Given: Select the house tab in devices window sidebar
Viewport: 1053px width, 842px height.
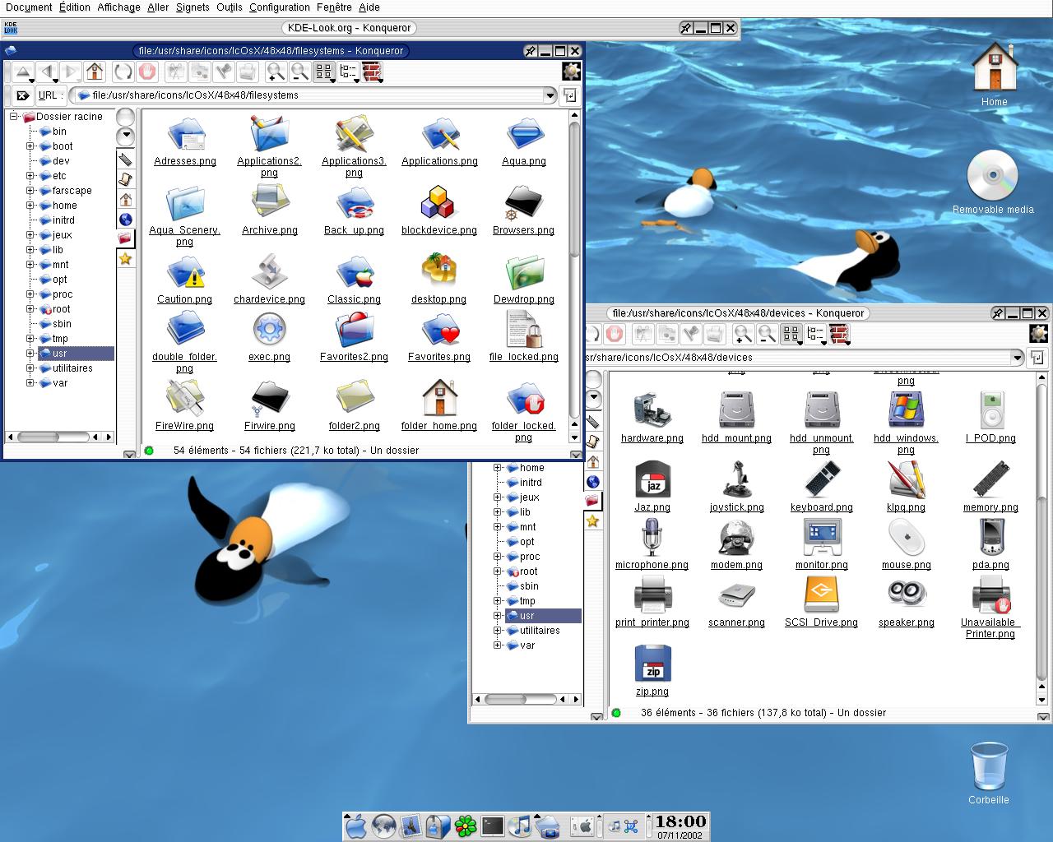Looking at the screenshot, I should click(x=593, y=462).
